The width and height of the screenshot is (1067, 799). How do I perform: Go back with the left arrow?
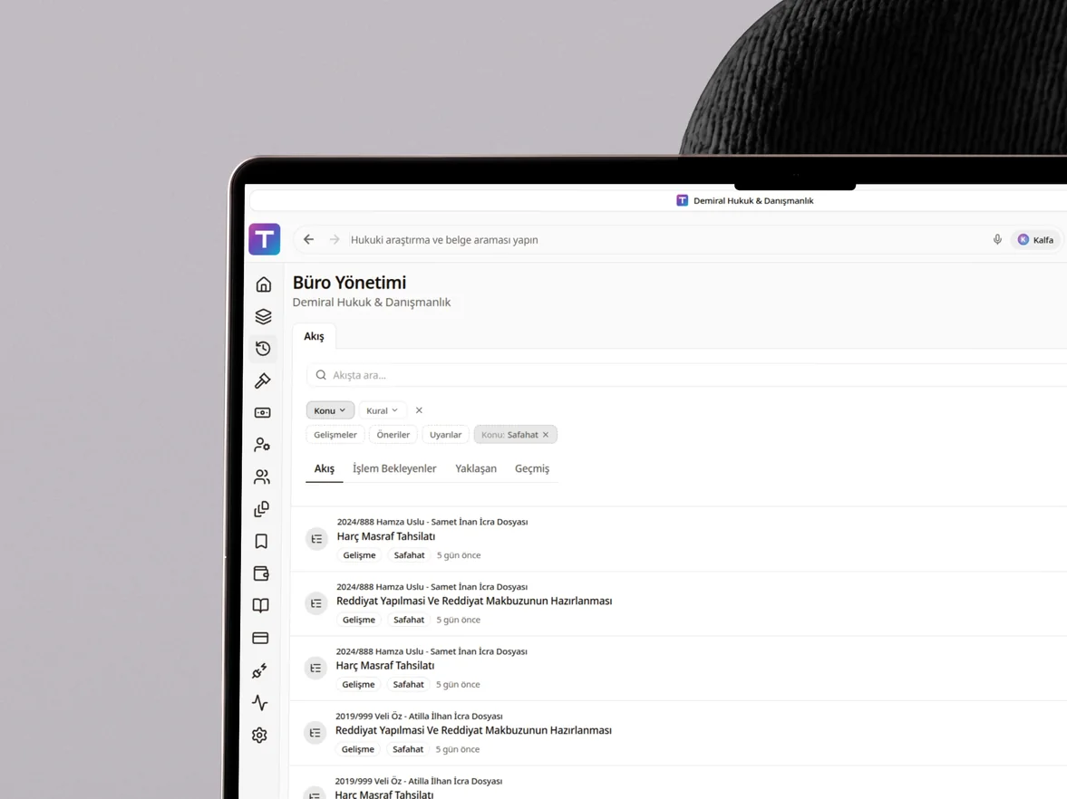[309, 239]
